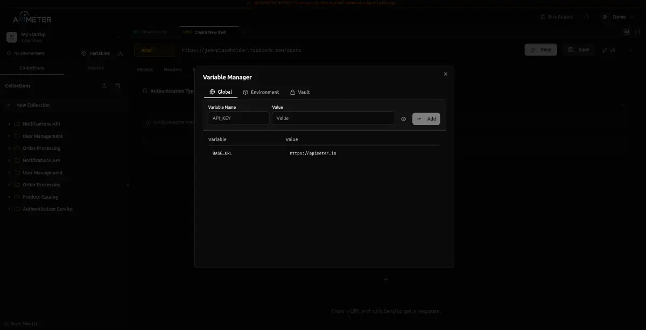Screen dimensions: 646x330
Task: Click the import icon next to Collections header
Action: point(104,86)
